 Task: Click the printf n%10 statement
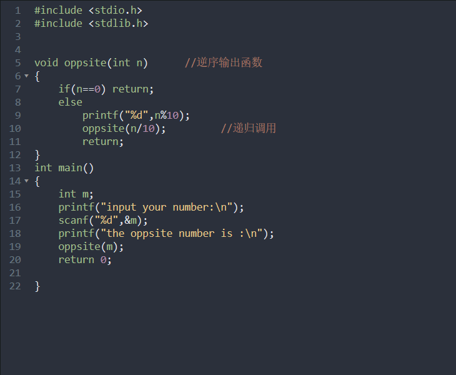click(136, 116)
